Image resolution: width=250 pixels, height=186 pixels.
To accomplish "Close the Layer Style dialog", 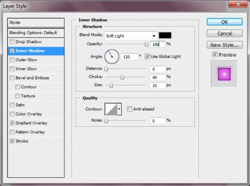I will pyautogui.click(x=238, y=4).
